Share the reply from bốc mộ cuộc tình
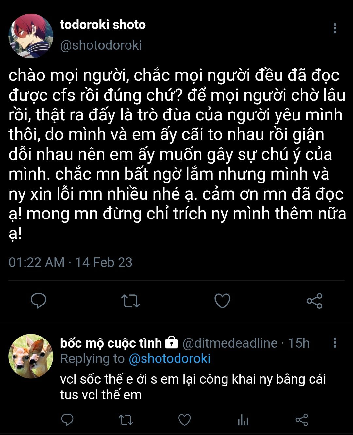Screen dimensions: 353x435 tap(301, 420)
